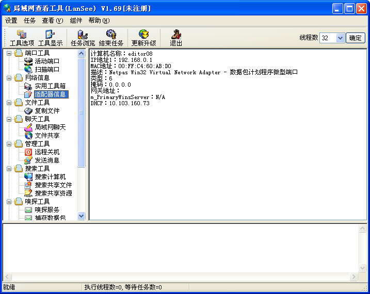Click the 更新升级 toolbar icon
Screen dimensions: 370x294
pyautogui.click(x=143, y=38)
